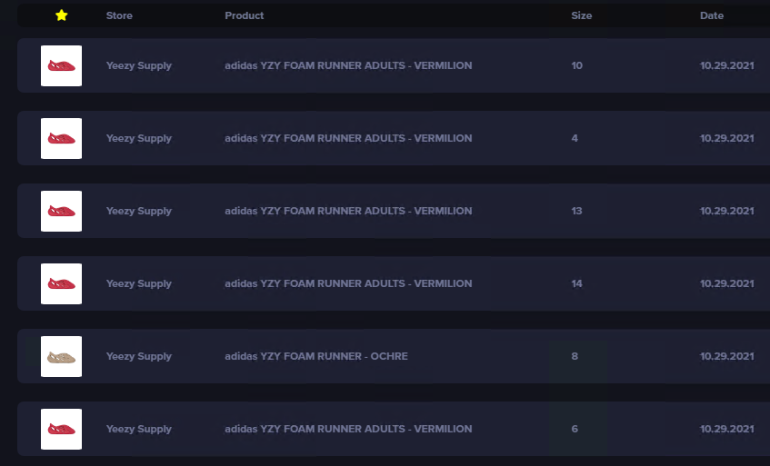Open shoe thumbnail in size 14 row
The width and height of the screenshot is (770, 466).
62,283
